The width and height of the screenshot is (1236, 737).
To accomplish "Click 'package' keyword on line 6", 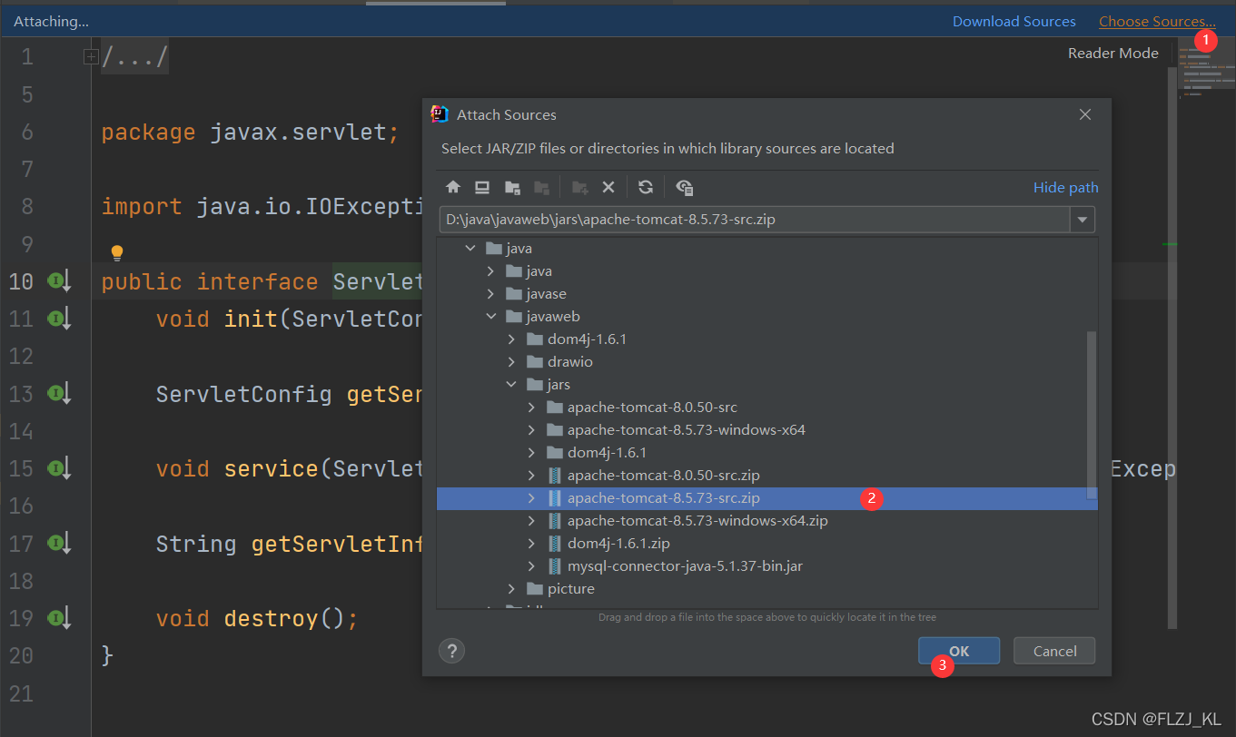I will (148, 133).
